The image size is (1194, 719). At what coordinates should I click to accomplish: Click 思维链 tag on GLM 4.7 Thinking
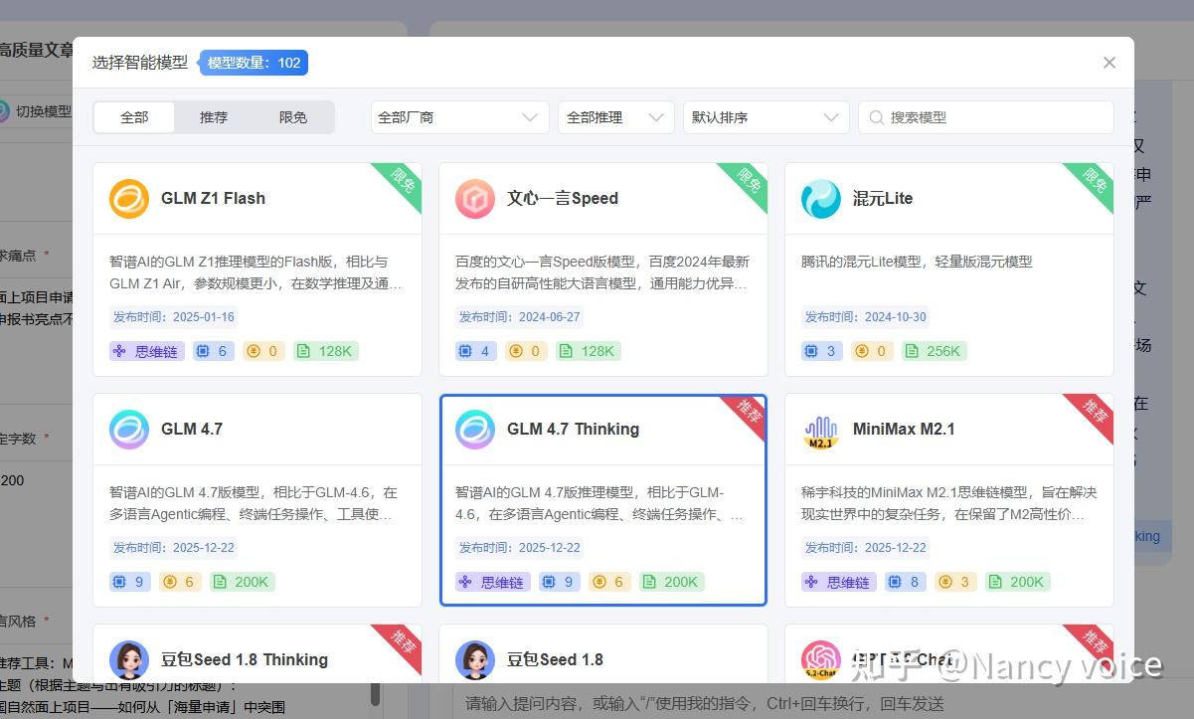tap(492, 582)
